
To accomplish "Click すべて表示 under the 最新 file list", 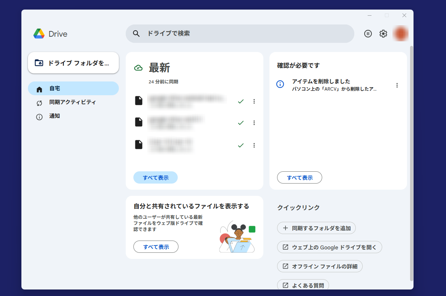I will tap(156, 177).
